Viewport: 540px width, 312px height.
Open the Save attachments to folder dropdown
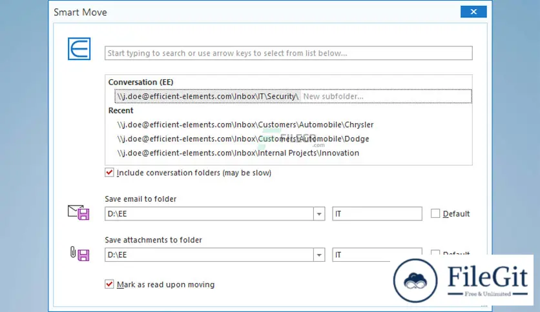319,255
